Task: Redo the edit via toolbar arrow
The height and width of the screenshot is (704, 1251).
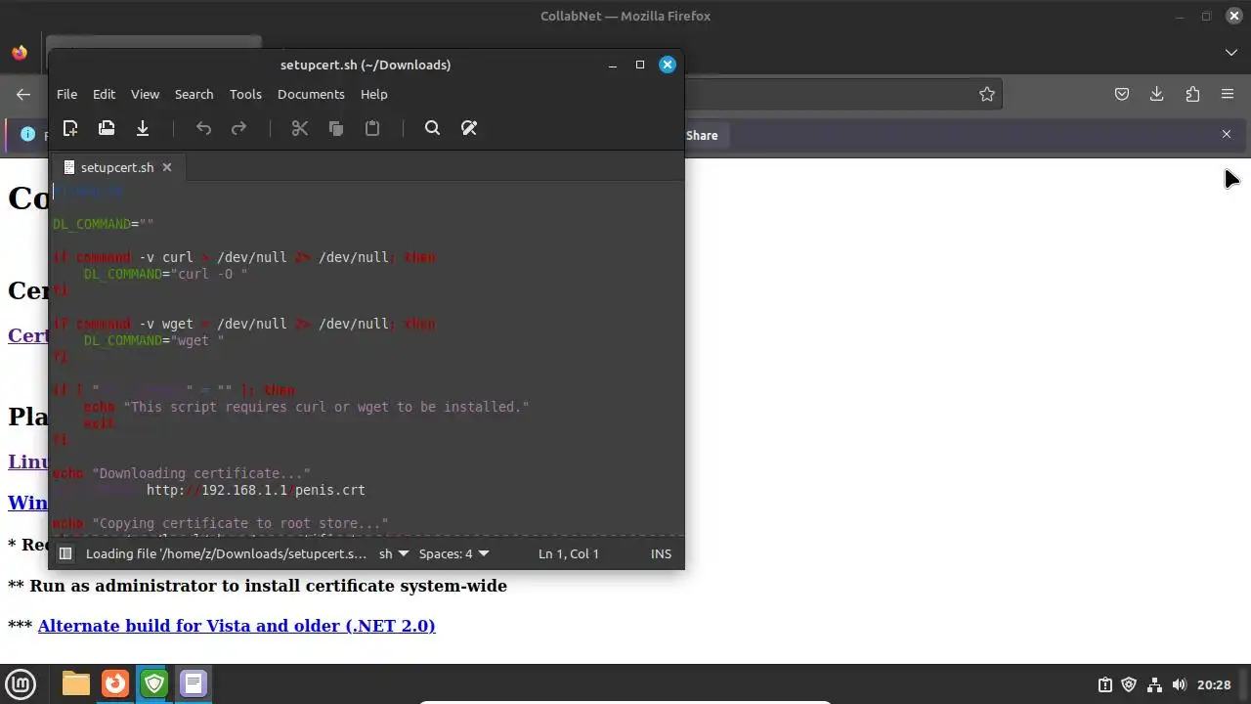Action: click(x=238, y=128)
